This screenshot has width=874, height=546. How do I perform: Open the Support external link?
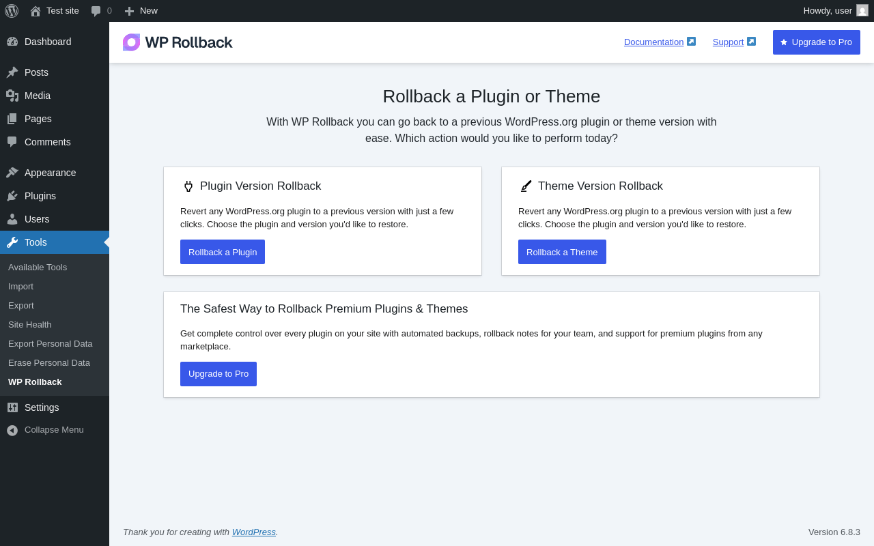point(728,42)
